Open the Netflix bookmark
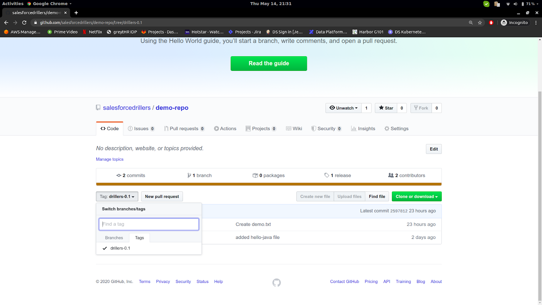Image resolution: width=542 pixels, height=305 pixels. pyautogui.click(x=92, y=32)
